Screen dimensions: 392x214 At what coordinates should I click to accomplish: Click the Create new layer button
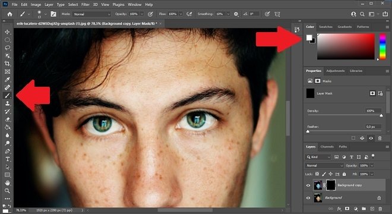click(372, 209)
